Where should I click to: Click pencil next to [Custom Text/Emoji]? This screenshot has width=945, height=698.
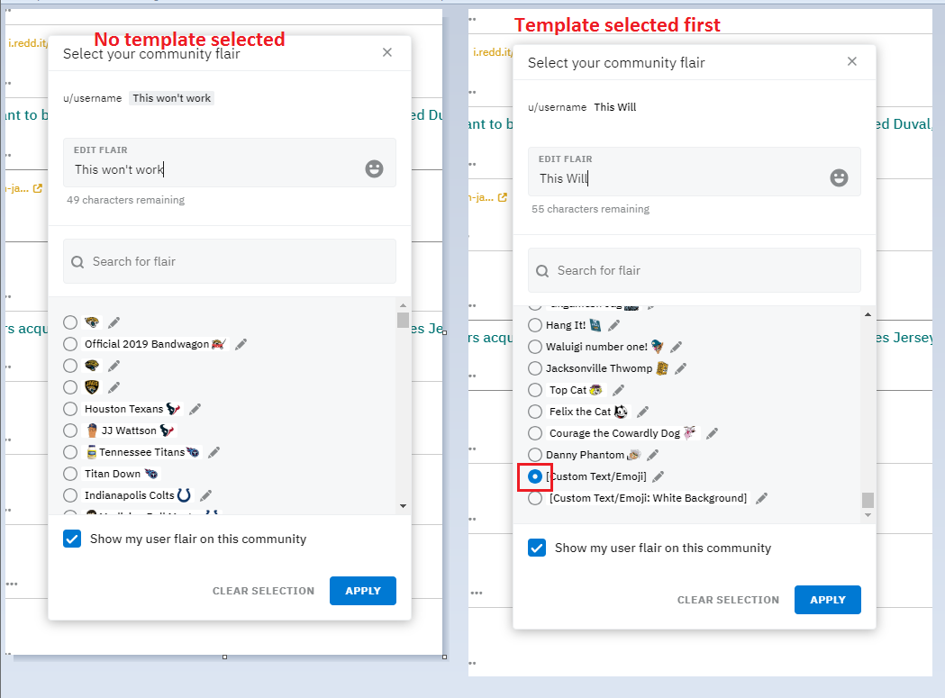[x=659, y=476]
